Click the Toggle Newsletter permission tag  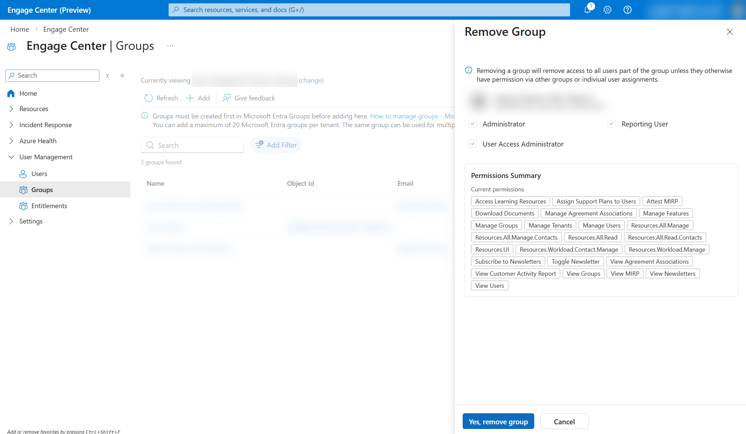[x=575, y=261]
